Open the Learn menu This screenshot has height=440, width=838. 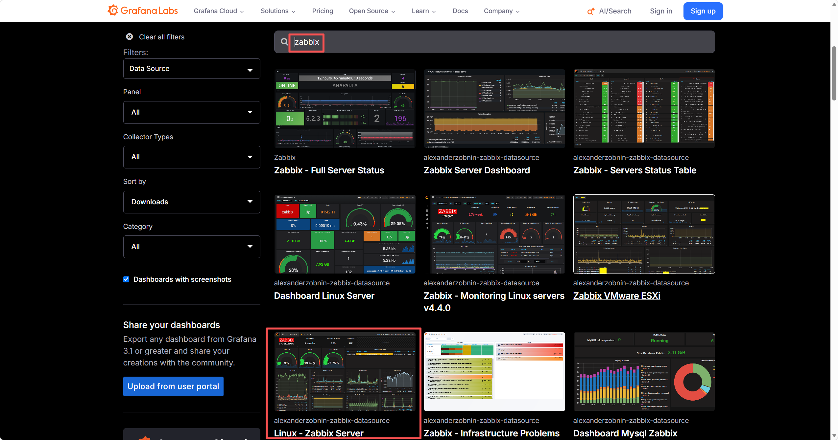[x=424, y=11]
